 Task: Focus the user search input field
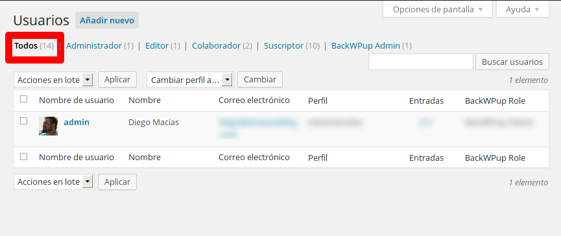point(421,62)
